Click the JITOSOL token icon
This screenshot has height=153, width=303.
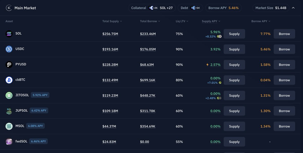pyautogui.click(x=9, y=95)
